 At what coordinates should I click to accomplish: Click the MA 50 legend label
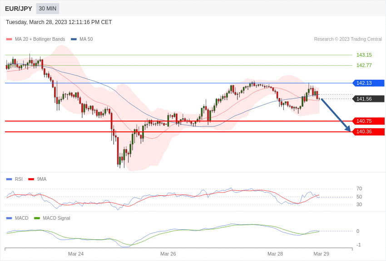86,39
